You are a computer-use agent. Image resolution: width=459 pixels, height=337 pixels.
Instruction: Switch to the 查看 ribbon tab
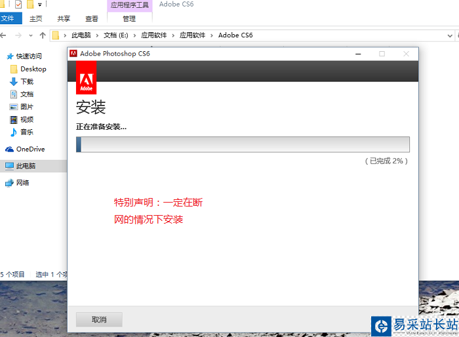coord(92,19)
